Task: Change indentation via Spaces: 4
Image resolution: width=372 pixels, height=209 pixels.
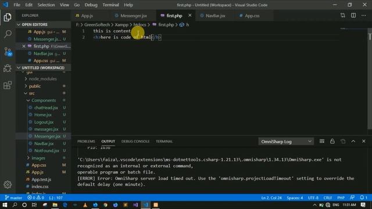Action: click(295, 197)
